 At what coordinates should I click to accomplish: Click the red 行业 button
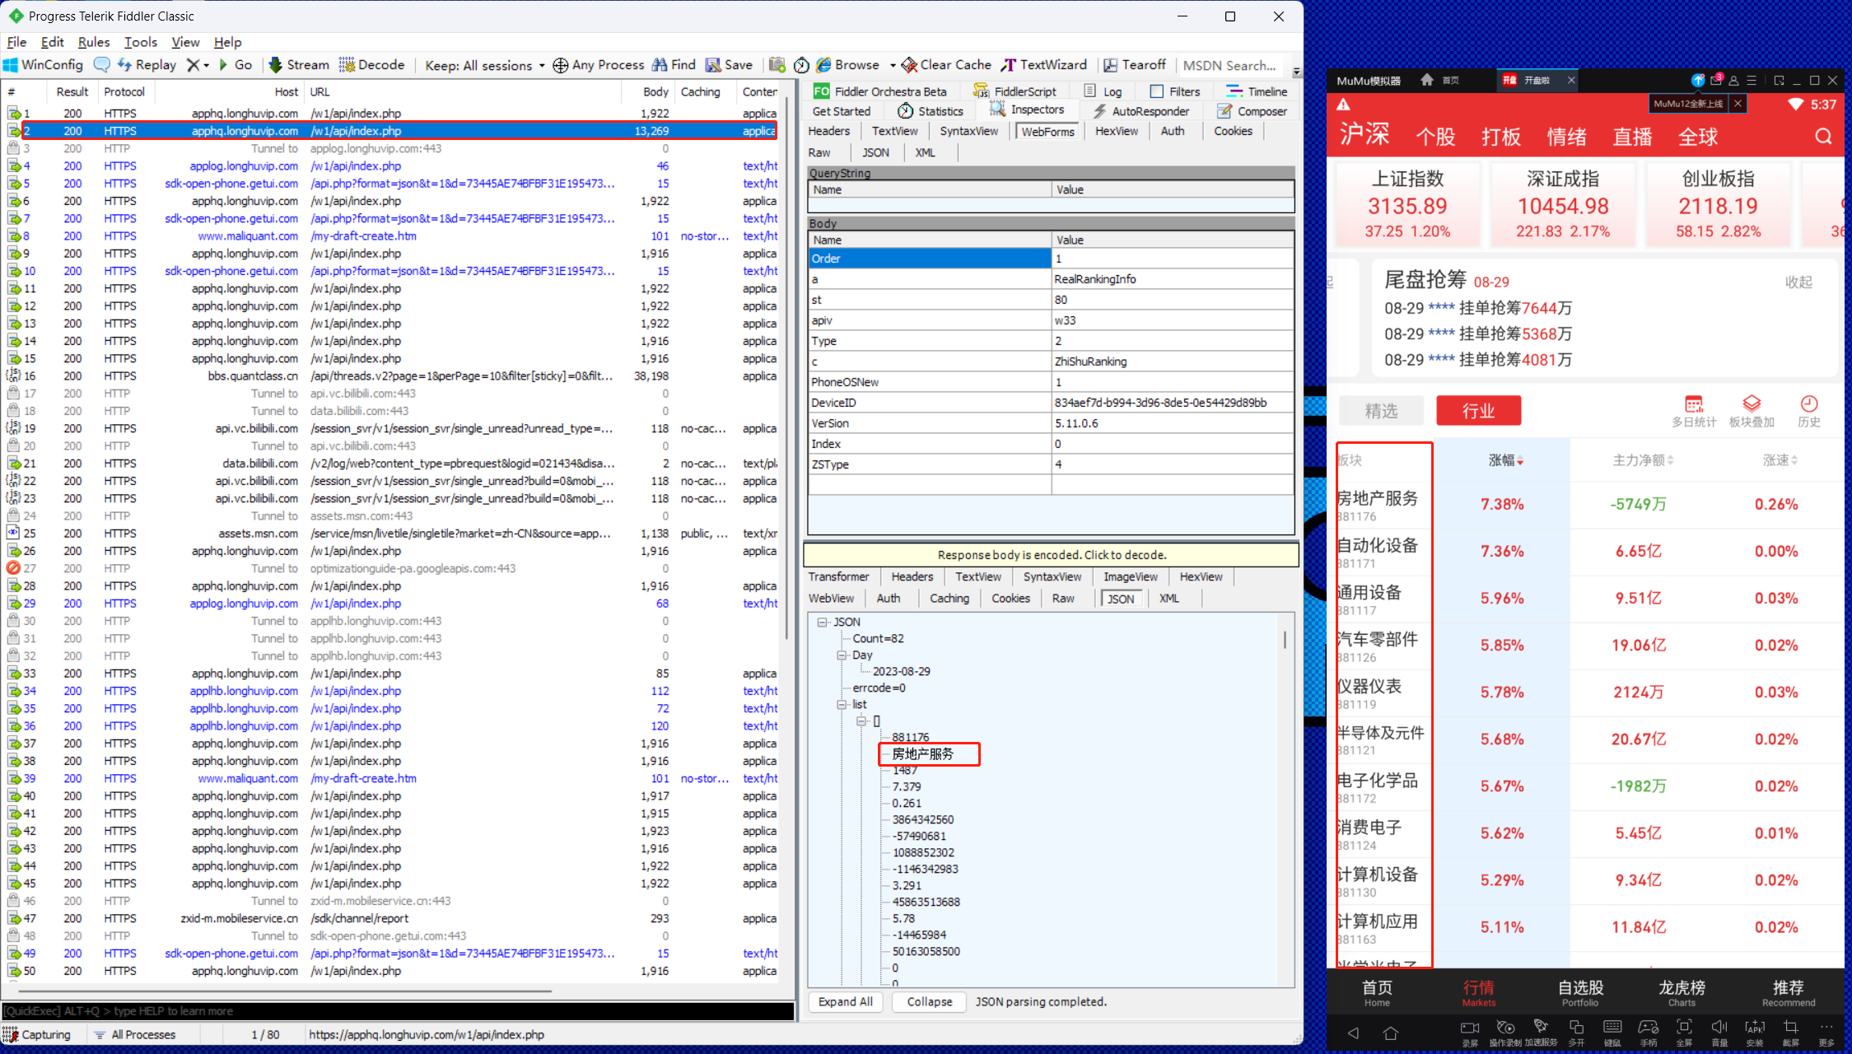coord(1478,411)
